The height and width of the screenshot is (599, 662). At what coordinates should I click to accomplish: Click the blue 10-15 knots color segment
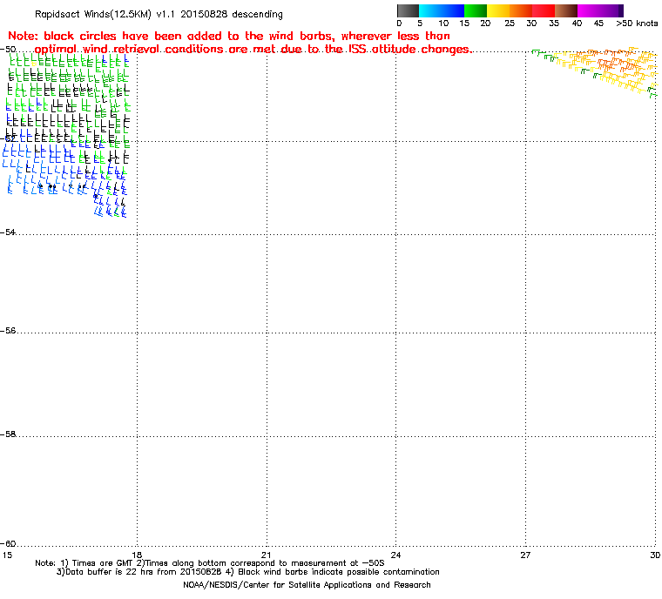click(x=453, y=10)
